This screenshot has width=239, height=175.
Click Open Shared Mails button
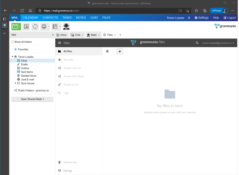(32, 99)
